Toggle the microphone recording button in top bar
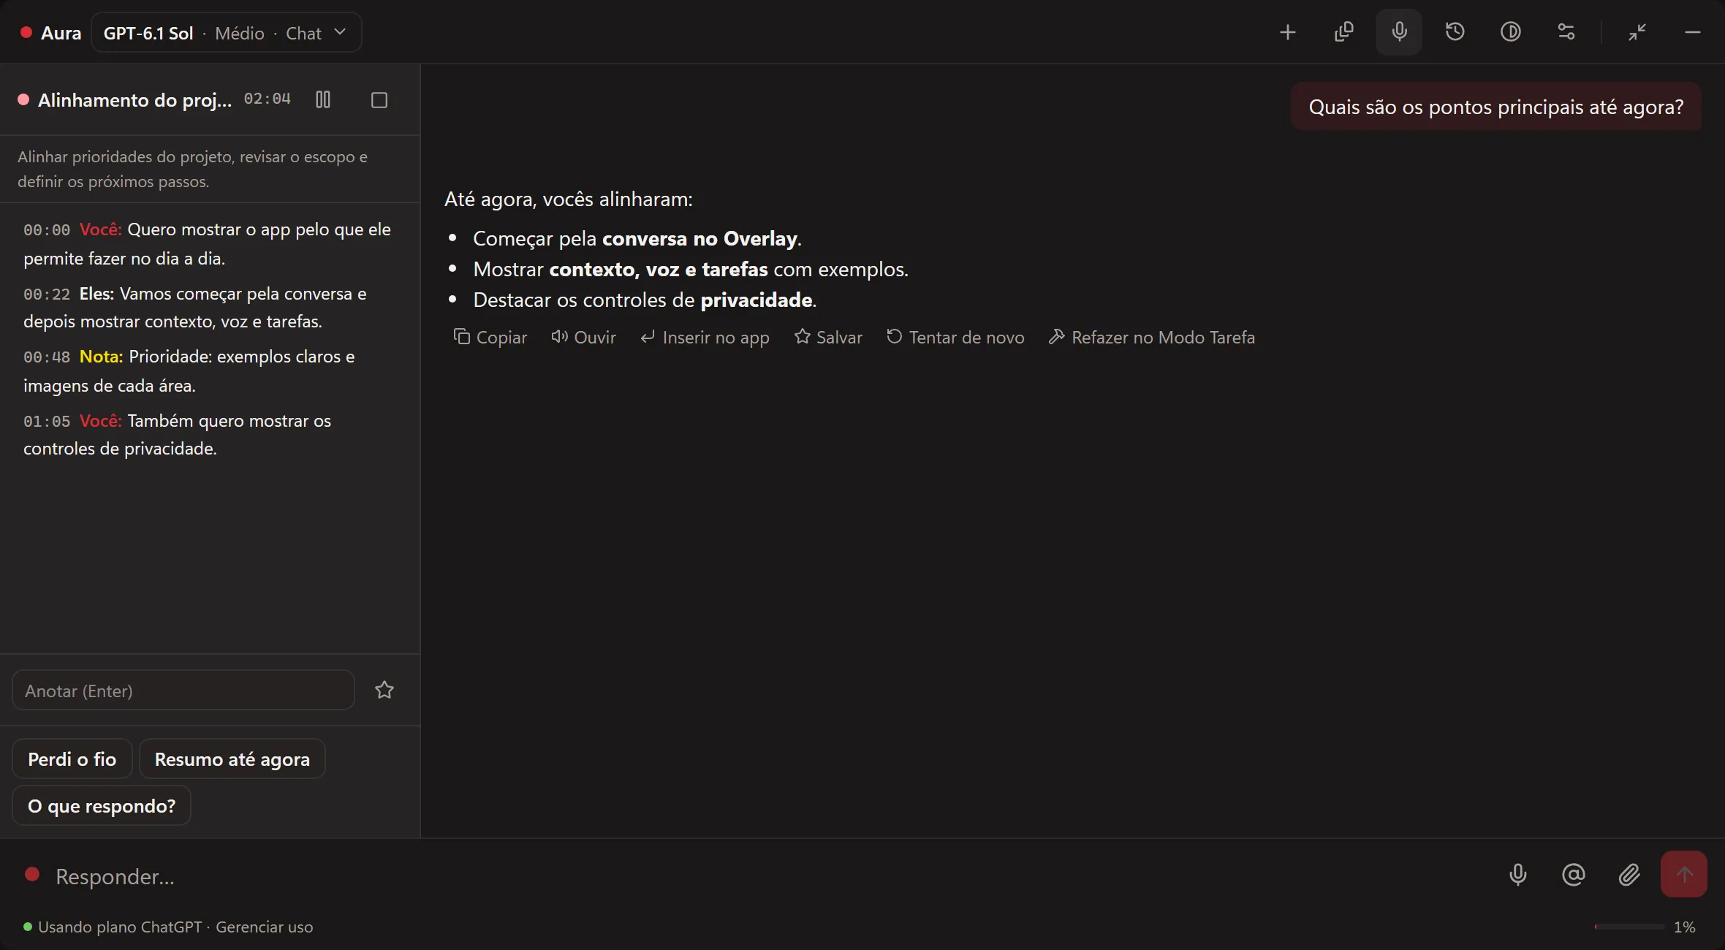The height and width of the screenshot is (950, 1725). click(1399, 32)
